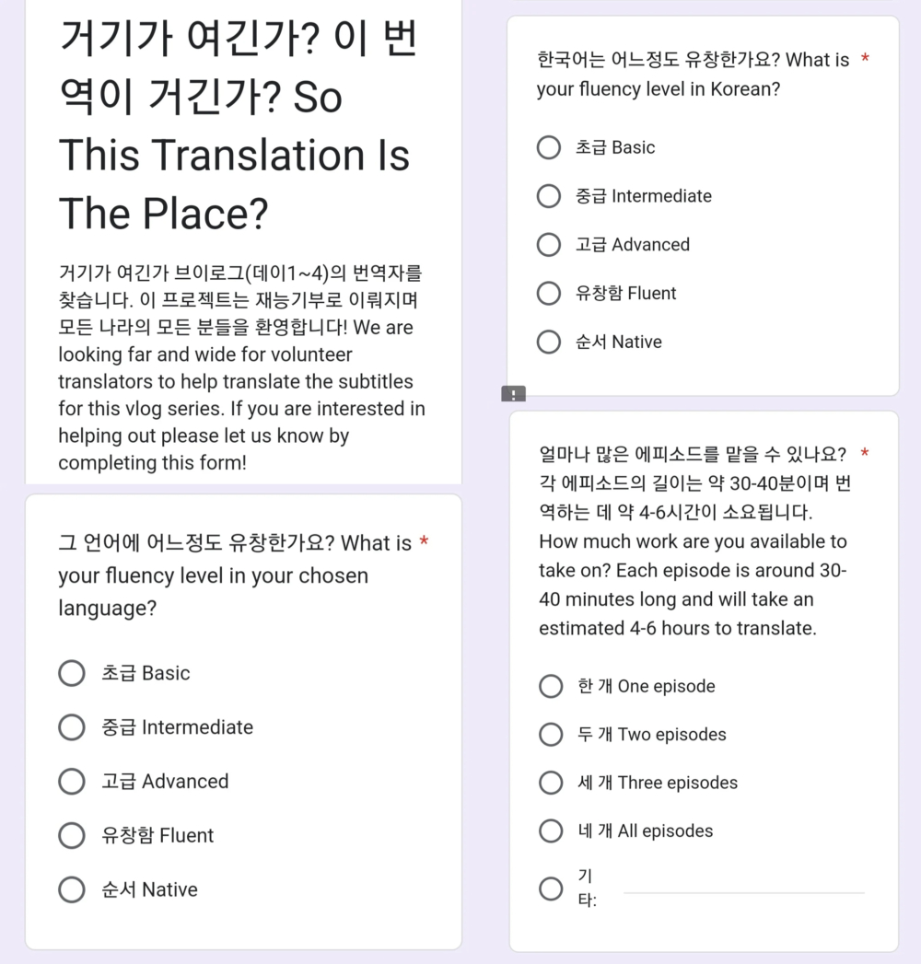Click the episode workload question text
The height and width of the screenshot is (964, 921).
[693, 541]
